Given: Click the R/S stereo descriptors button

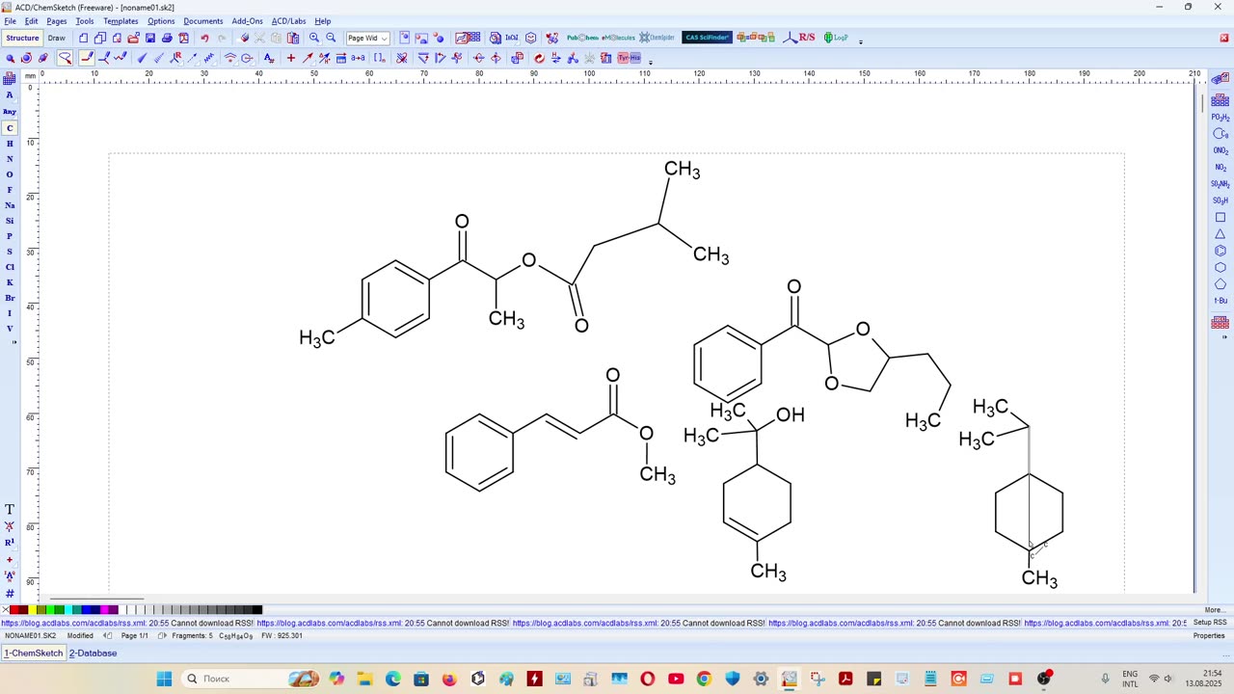Looking at the screenshot, I should coord(800,39).
